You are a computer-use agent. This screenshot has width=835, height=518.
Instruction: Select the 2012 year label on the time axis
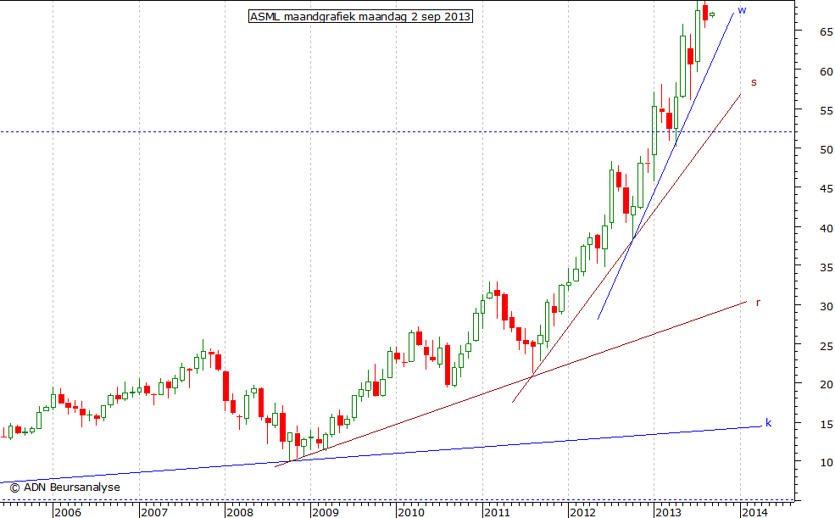tap(582, 512)
